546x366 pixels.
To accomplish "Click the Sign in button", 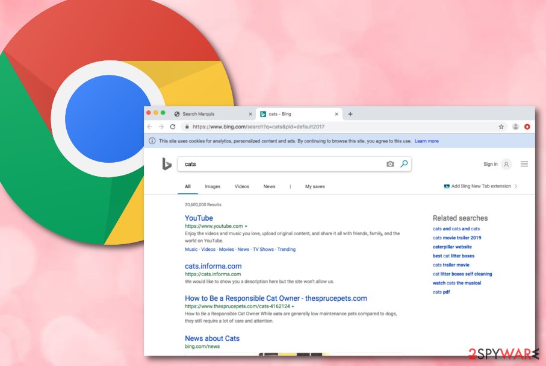I will click(x=490, y=164).
